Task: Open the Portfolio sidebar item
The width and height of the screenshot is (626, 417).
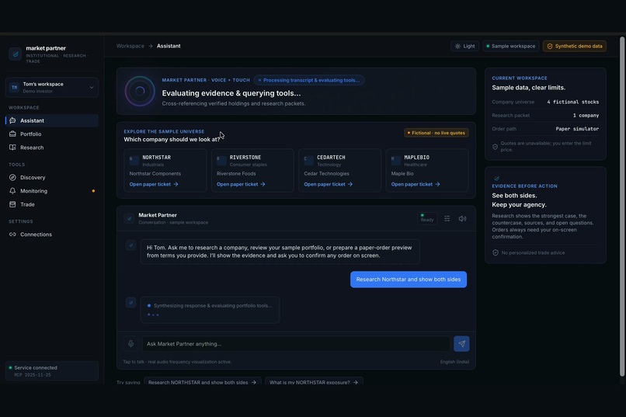Action: click(x=52, y=134)
